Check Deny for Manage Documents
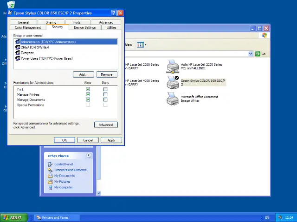The width and height of the screenshot is (297, 222). 105,99
